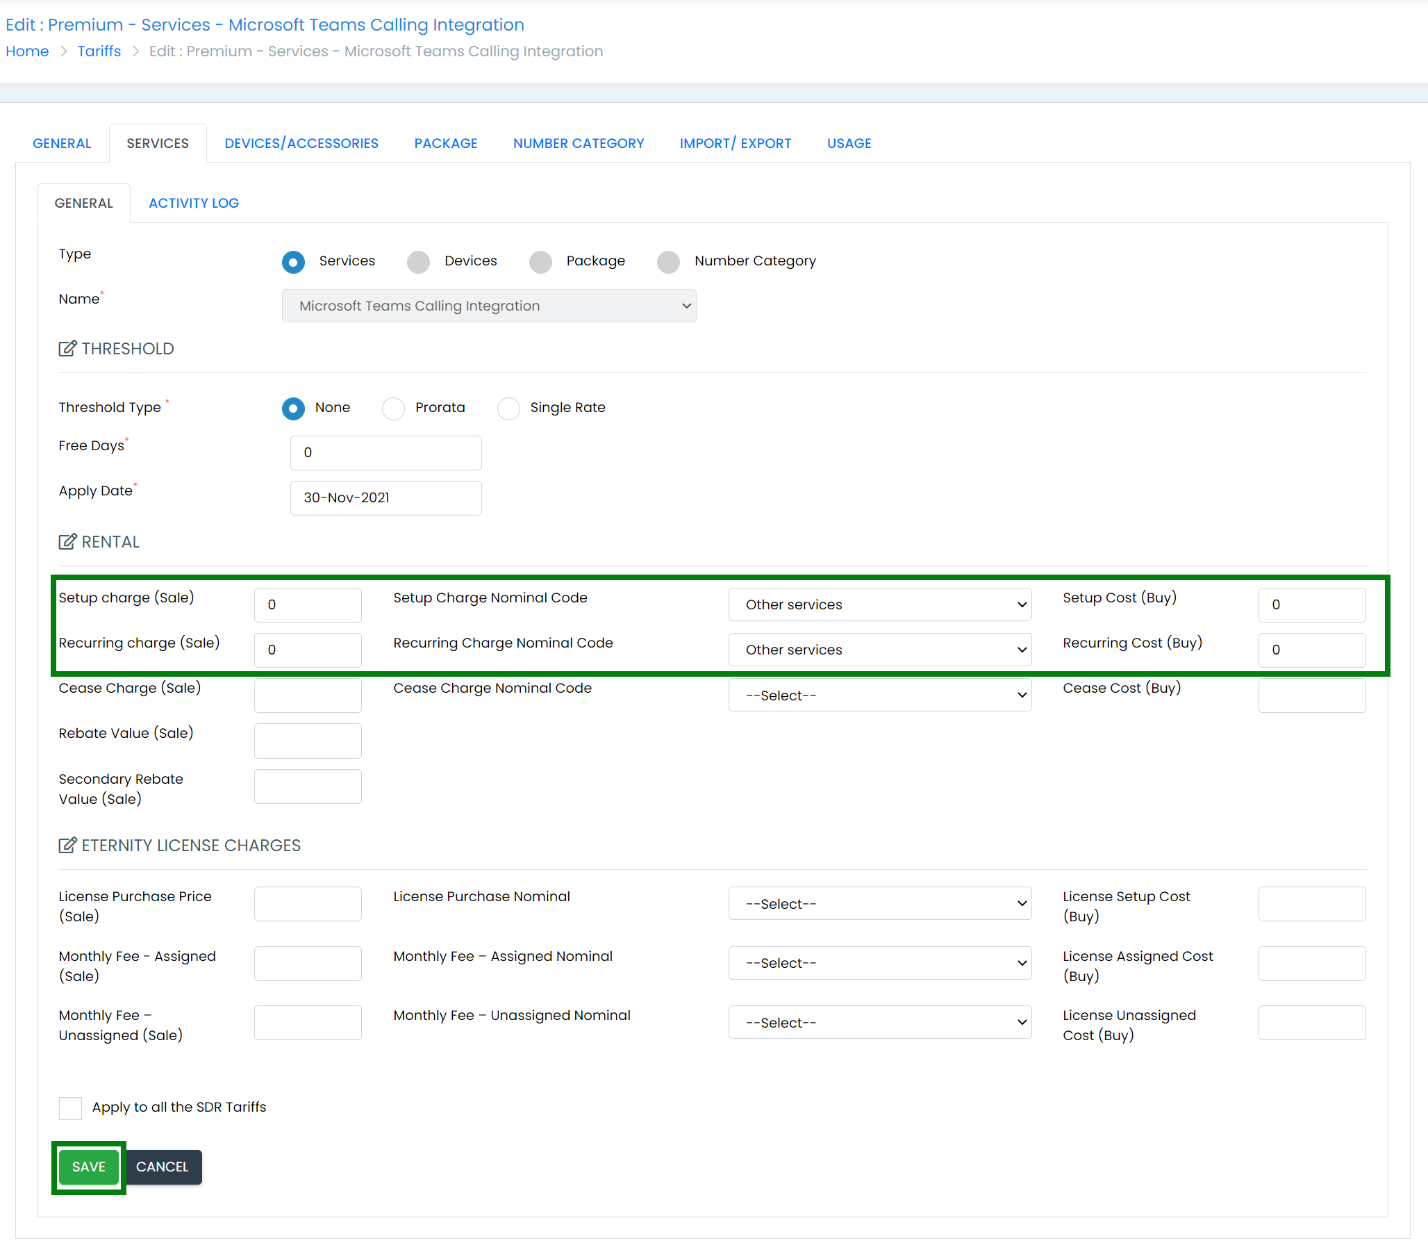Open Monthly Fee Assigned Nominal dropdown
Viewport: 1428px width, 1243px height.
click(x=880, y=963)
